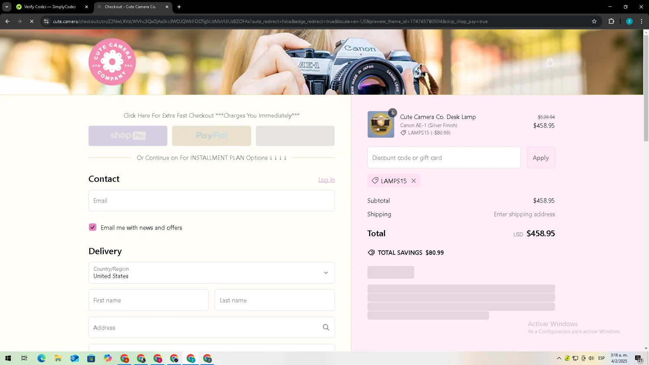
Task: Click the Apply discount button
Action: click(x=541, y=158)
